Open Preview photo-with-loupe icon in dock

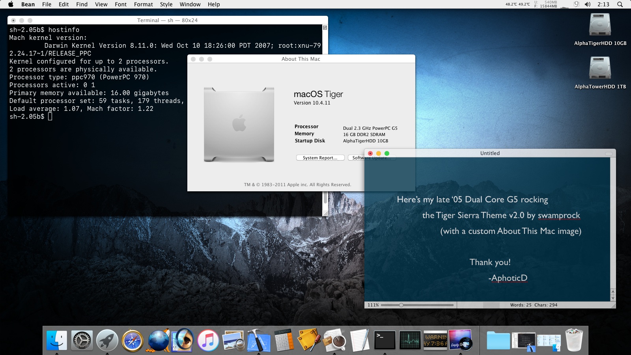pyautogui.click(x=233, y=340)
